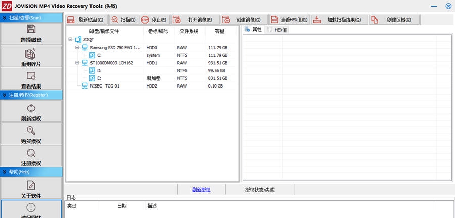Sort by 文件系统 column header
This screenshot has height=218, width=455.
(189, 31)
